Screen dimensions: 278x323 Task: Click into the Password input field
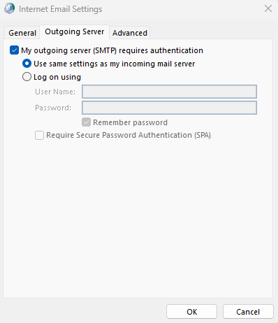tap(169, 108)
